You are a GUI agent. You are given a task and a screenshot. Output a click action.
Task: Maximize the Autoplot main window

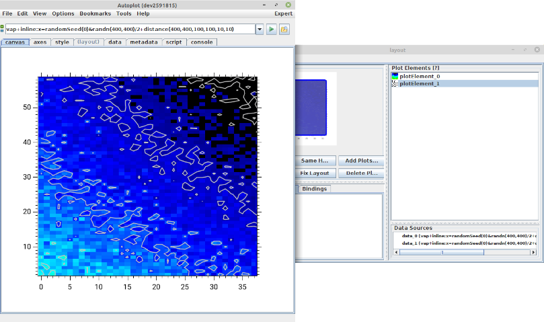[276, 5]
